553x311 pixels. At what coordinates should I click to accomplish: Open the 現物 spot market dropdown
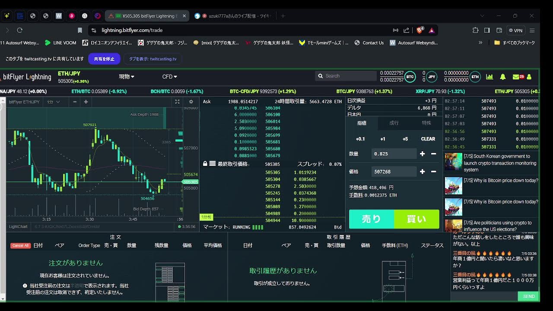127,76
